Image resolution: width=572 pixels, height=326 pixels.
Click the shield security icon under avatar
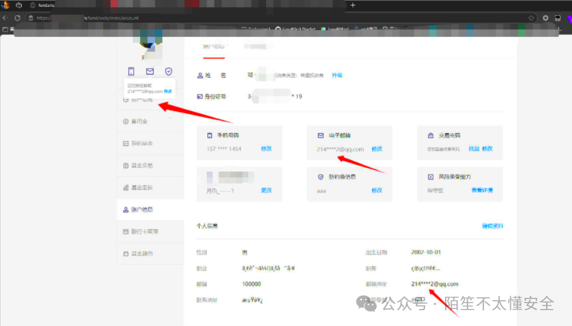point(168,71)
